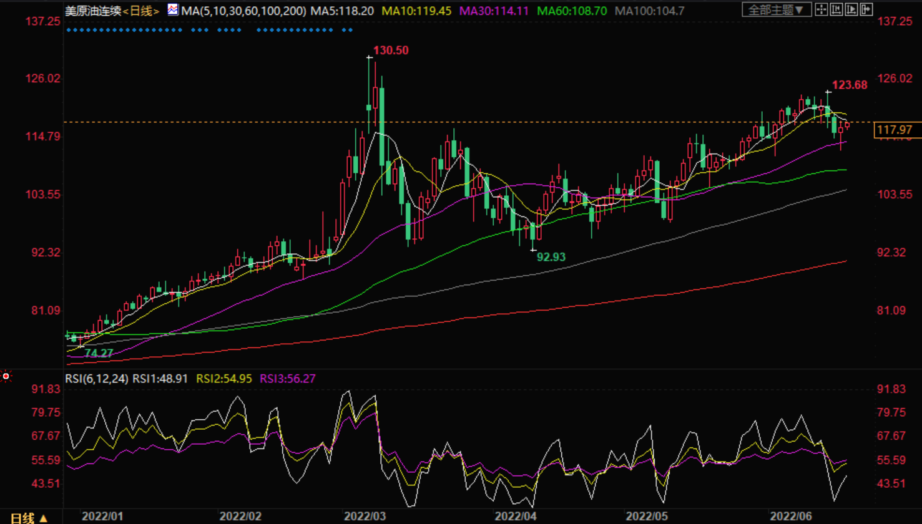Click the MA indicator chart icon
922x524 pixels.
tap(173, 10)
